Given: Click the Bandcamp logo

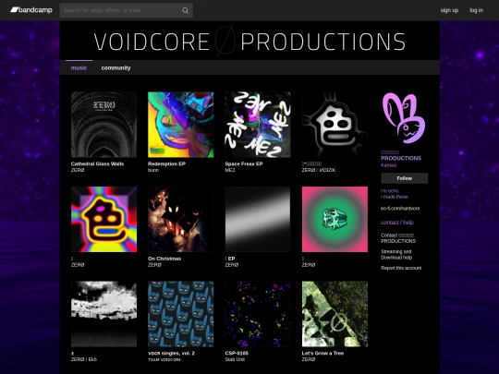Looking at the screenshot, I should (x=31, y=10).
